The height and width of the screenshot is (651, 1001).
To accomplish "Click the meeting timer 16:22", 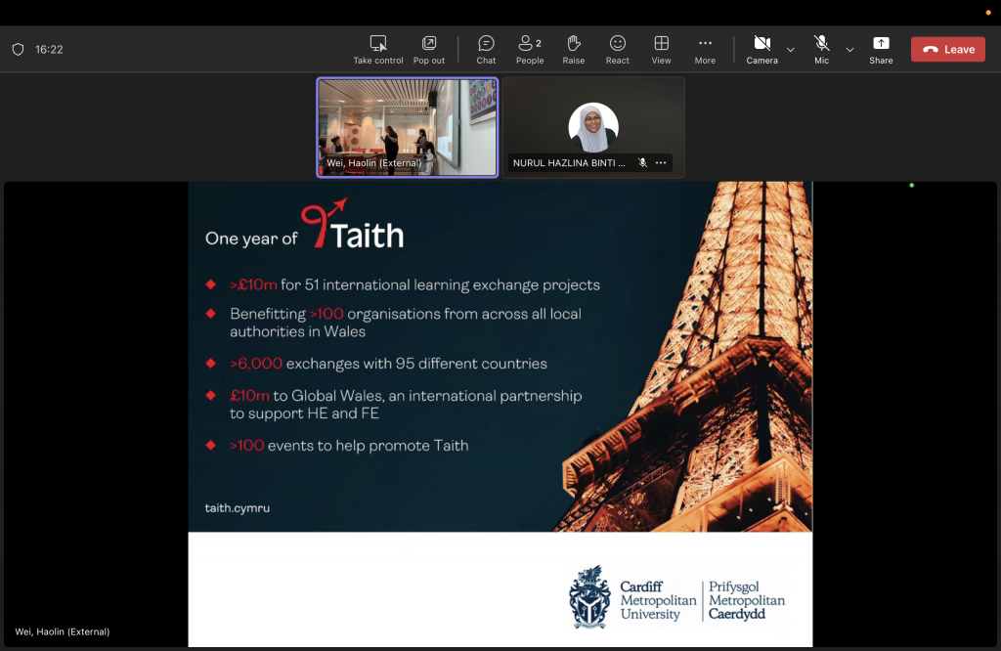I will click(x=49, y=49).
